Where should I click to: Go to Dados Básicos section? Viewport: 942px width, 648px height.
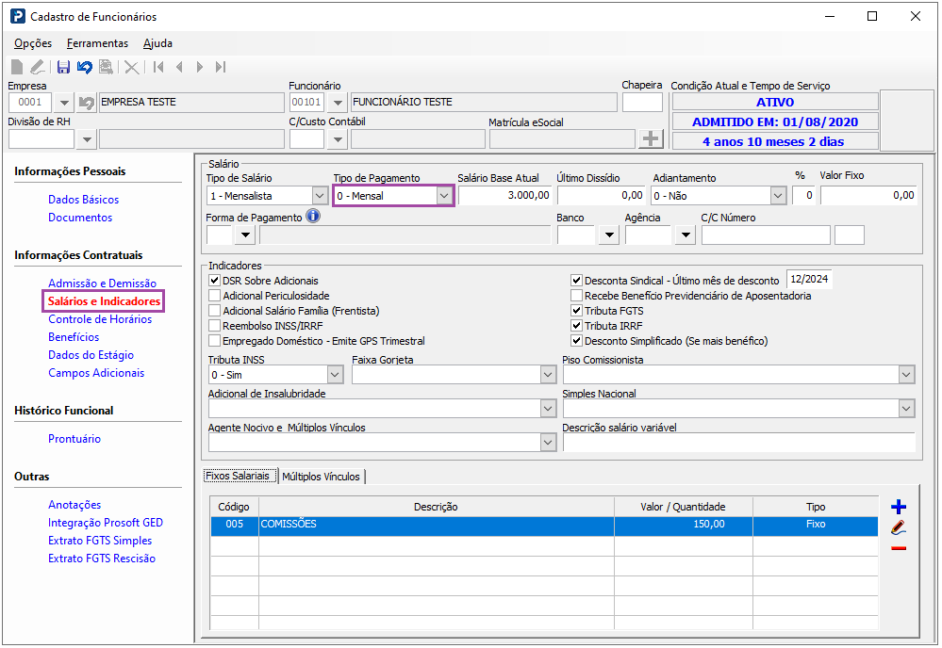83,200
